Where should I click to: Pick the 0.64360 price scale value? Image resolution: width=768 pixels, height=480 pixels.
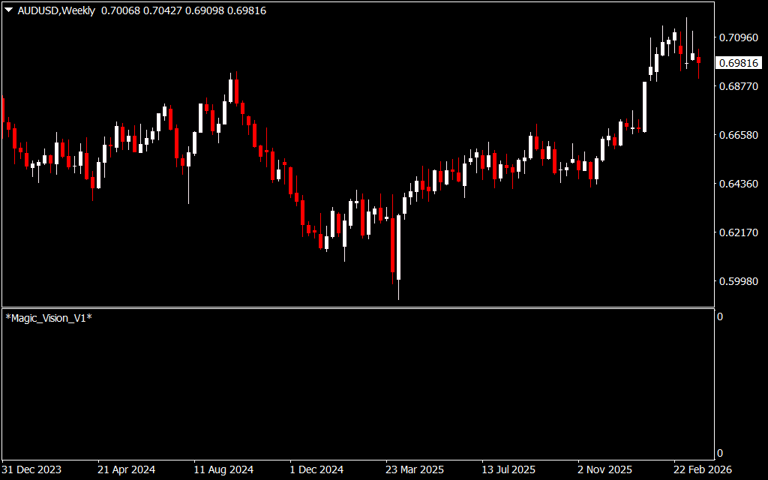pyautogui.click(x=739, y=184)
